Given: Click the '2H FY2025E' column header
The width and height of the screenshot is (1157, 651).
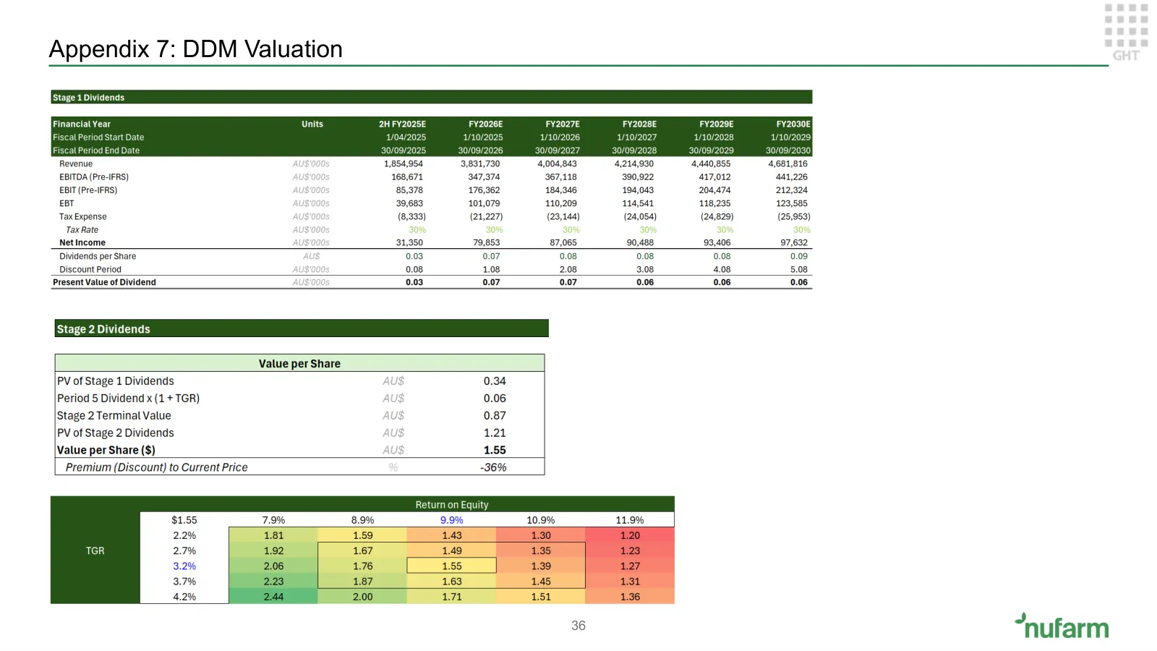Looking at the screenshot, I should 402,124.
